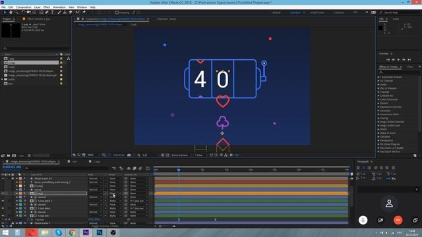Select the Unified Camera tool
This screenshot has height=237, width=422.
pos(28,13)
